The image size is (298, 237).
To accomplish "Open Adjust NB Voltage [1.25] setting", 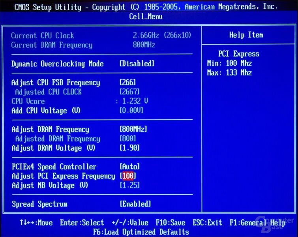I will pos(129,185).
